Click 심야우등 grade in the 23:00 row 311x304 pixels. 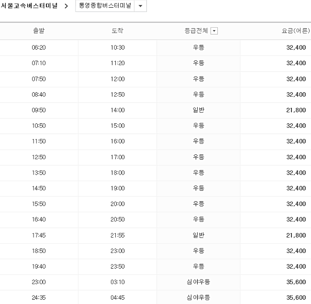click(x=199, y=282)
